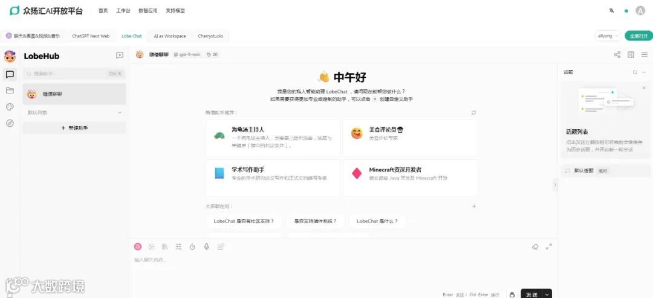Select the 海龟汤主持人 assistant card
Viewport: 653px width, 298px height.
pos(273,138)
